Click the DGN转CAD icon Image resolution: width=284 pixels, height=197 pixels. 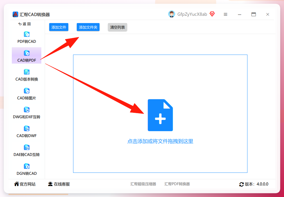pyautogui.click(x=27, y=166)
